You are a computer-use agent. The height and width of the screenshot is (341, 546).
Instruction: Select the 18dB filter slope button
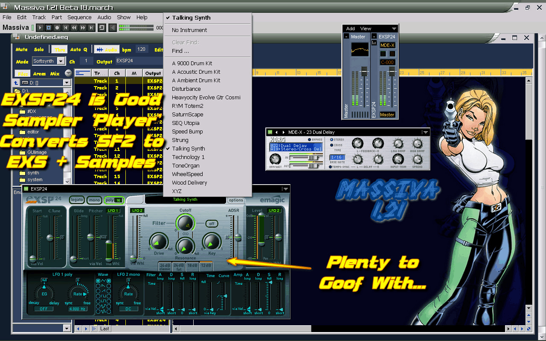pyautogui.click(x=192, y=266)
